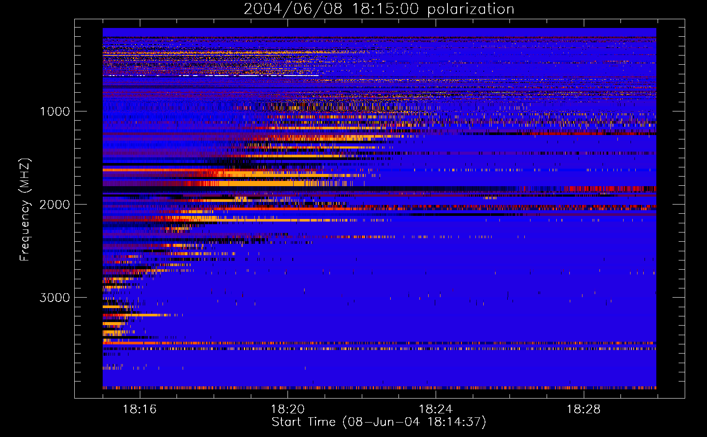Click the plot title '2004/06/08 18:15:00 polarization'

coord(379,9)
